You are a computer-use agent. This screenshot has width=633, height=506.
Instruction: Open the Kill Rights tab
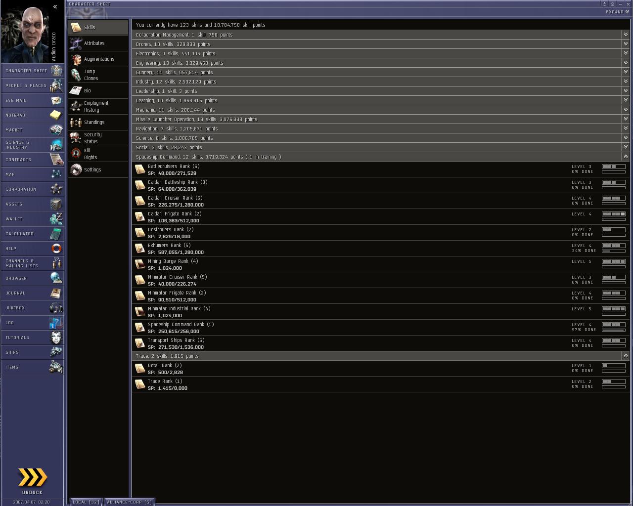coord(98,154)
